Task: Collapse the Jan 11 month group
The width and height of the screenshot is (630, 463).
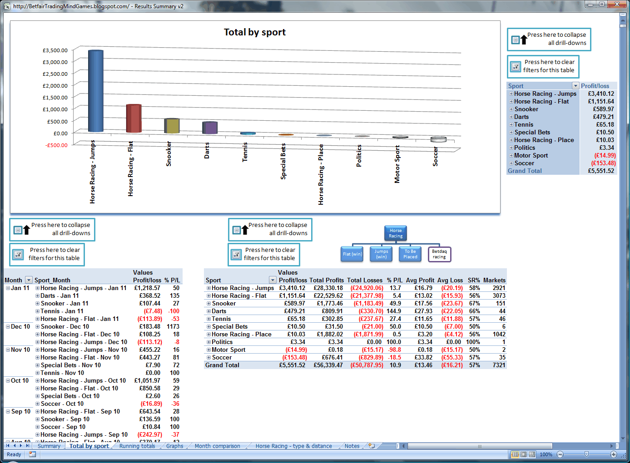Action: click(x=8, y=288)
